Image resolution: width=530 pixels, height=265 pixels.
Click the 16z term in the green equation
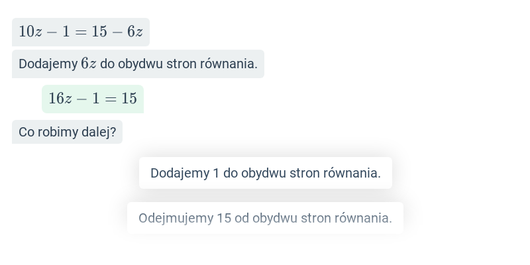coord(60,99)
